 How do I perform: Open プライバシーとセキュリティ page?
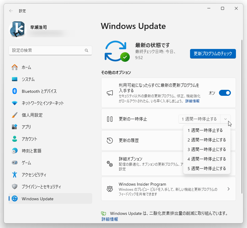(x=50, y=187)
